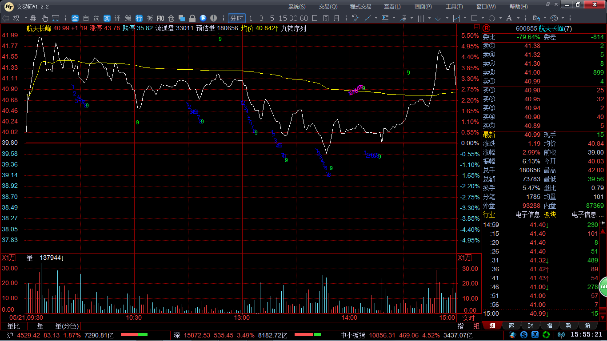This screenshot has width=607, height=341.
Task: Click the padlock lock icon in toolbar
Action: tap(192, 18)
